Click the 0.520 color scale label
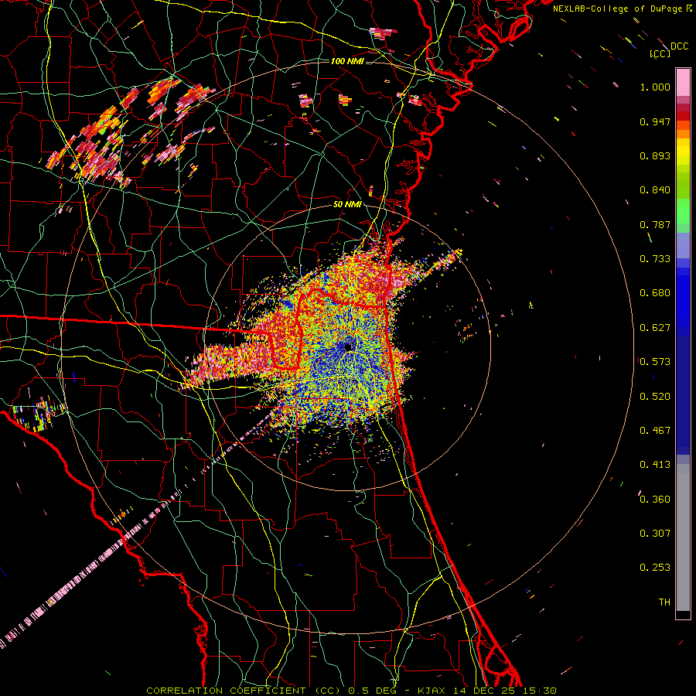This screenshot has height=696, width=696. click(655, 397)
